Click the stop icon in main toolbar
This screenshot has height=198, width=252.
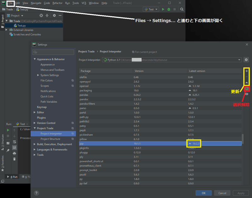(x=175, y=9)
